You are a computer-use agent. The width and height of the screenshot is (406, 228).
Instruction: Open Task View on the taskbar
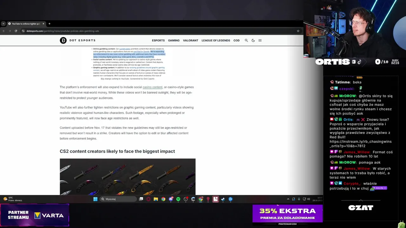coord(141,199)
